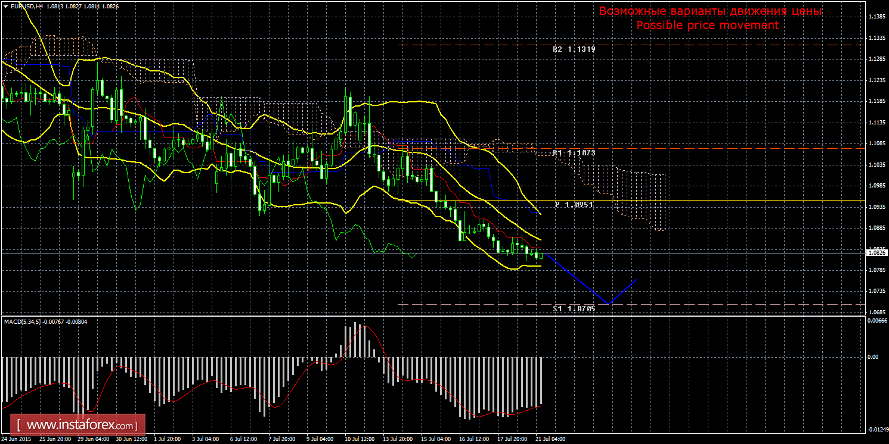Click the 0.00666 MACD axis value
Image resolution: width=889 pixels, height=444 pixels.
click(x=876, y=321)
